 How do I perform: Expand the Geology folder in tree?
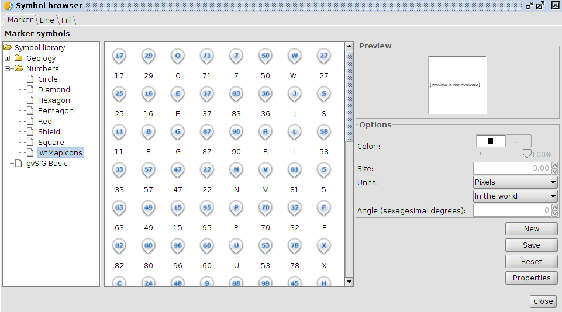click(8, 58)
